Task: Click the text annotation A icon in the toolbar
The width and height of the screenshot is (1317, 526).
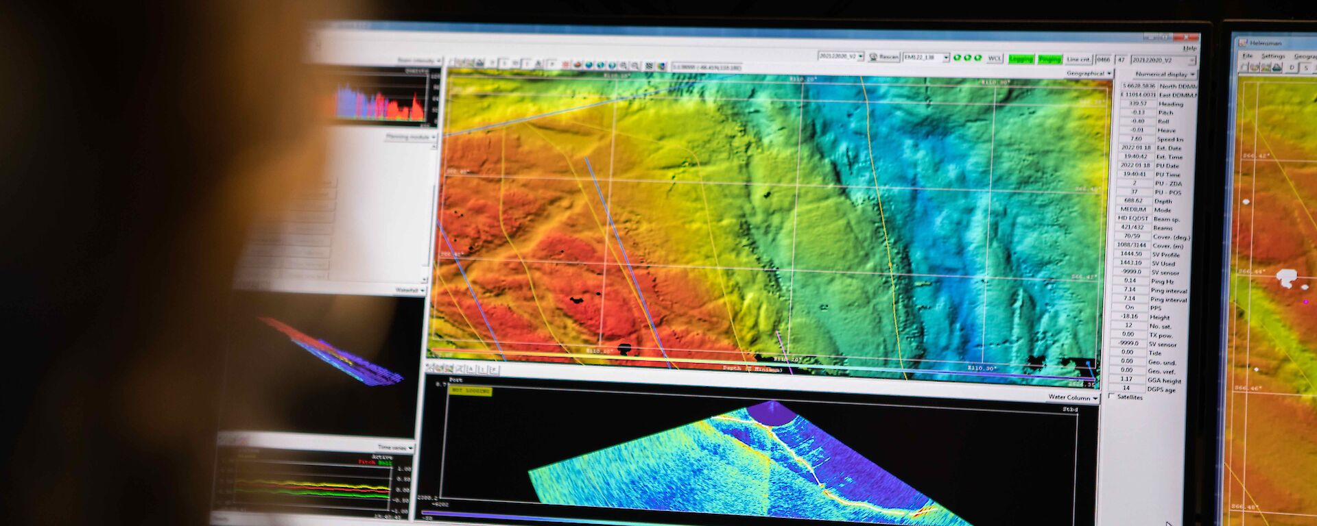Action: tap(538, 63)
